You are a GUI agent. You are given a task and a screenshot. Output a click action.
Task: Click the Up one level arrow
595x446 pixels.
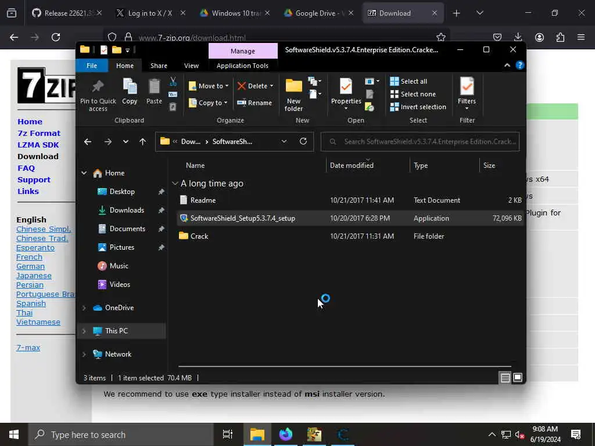tap(143, 142)
